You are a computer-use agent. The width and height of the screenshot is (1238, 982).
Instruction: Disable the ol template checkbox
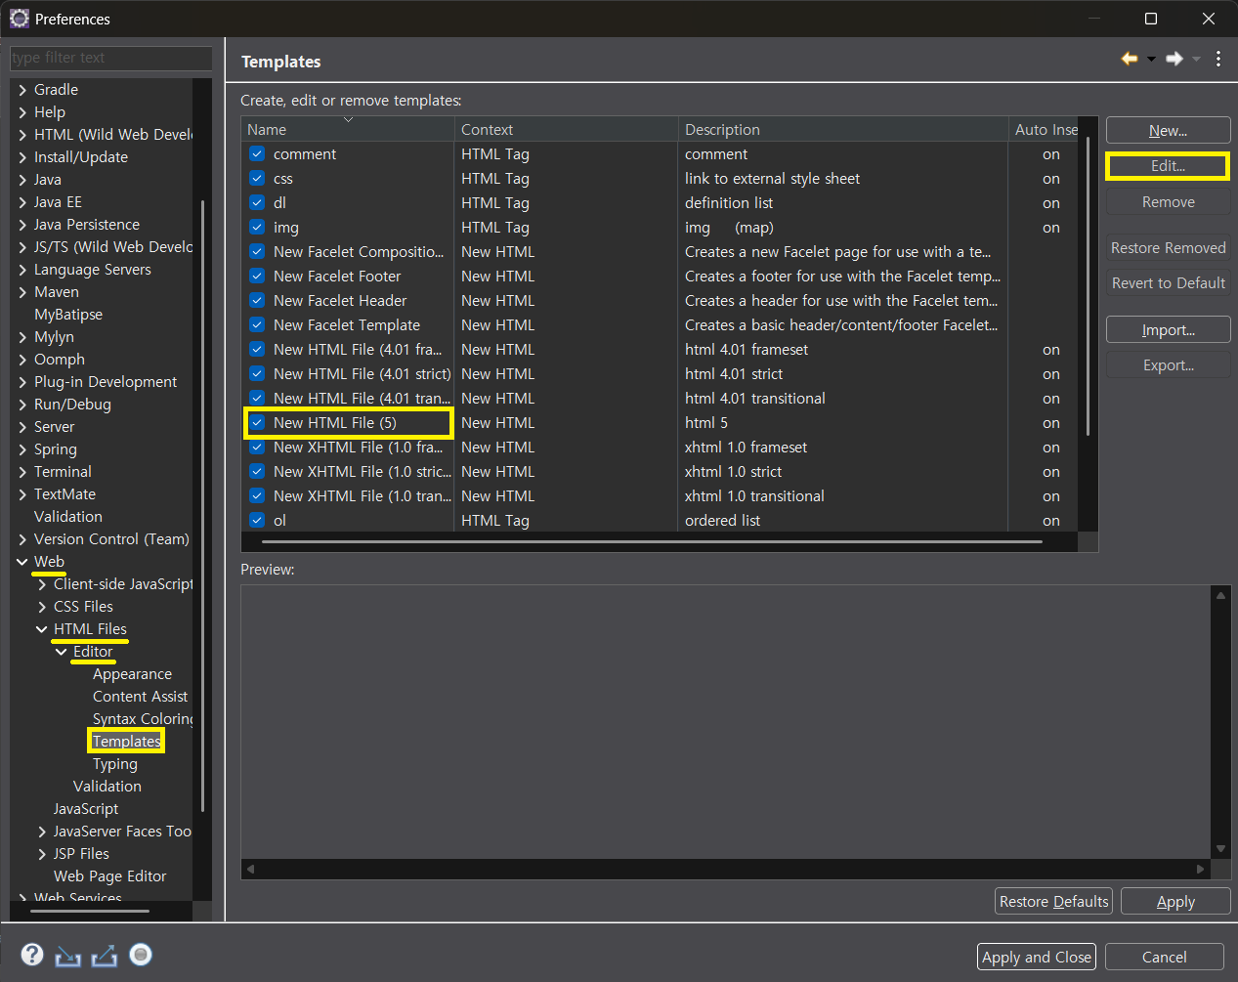click(257, 520)
